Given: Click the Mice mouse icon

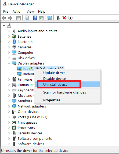Looking at the screenshot, I should click(14, 95).
